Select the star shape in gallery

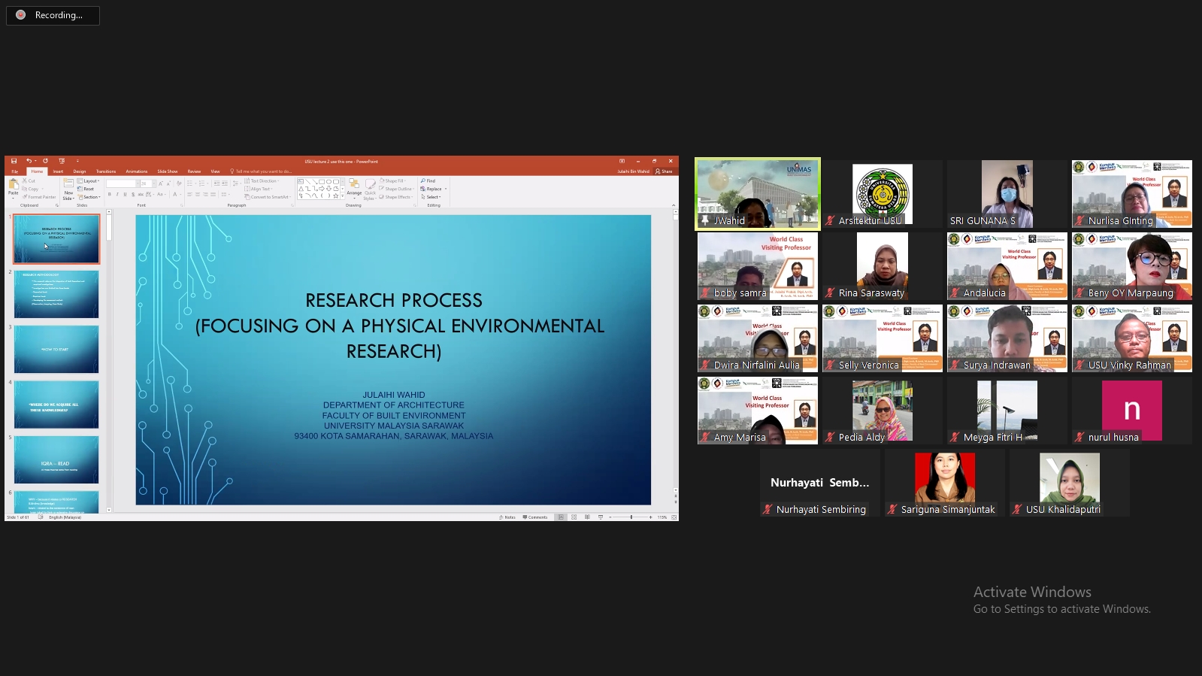(x=335, y=196)
